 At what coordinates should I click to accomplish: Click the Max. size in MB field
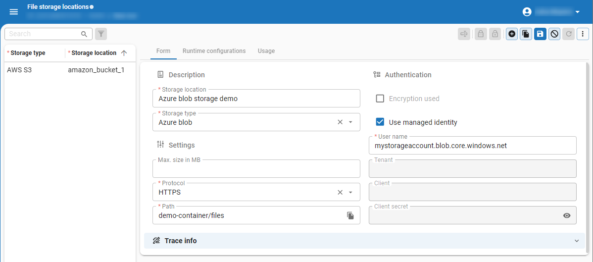256,169
